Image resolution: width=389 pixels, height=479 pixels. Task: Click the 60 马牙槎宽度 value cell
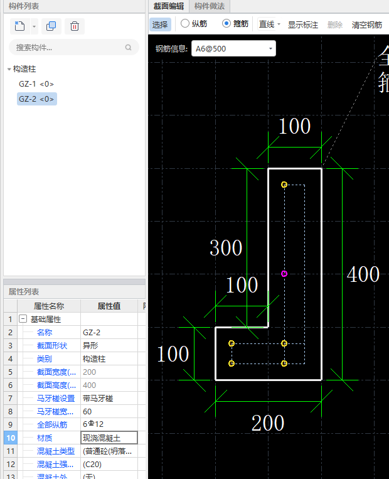pyautogui.click(x=109, y=411)
